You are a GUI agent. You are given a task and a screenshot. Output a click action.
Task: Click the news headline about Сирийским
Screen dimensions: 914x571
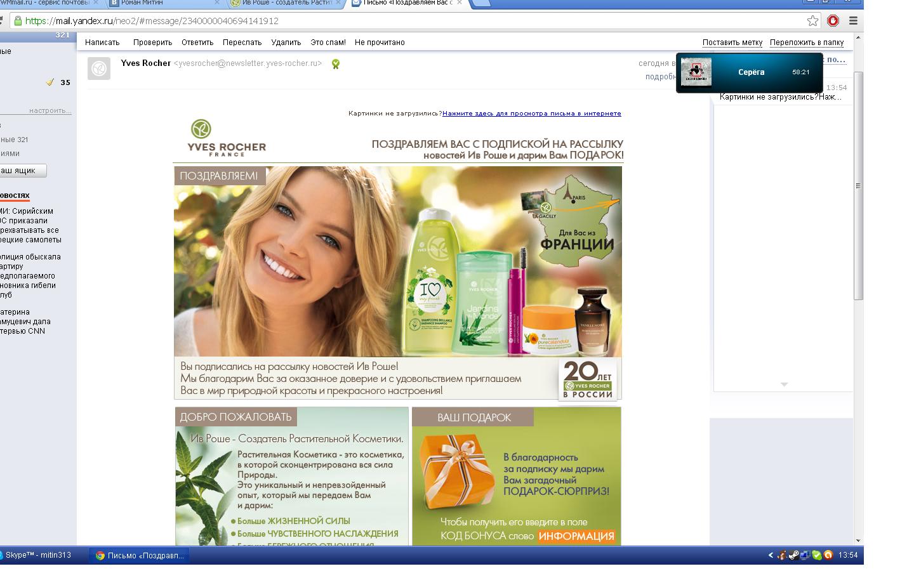pos(30,225)
